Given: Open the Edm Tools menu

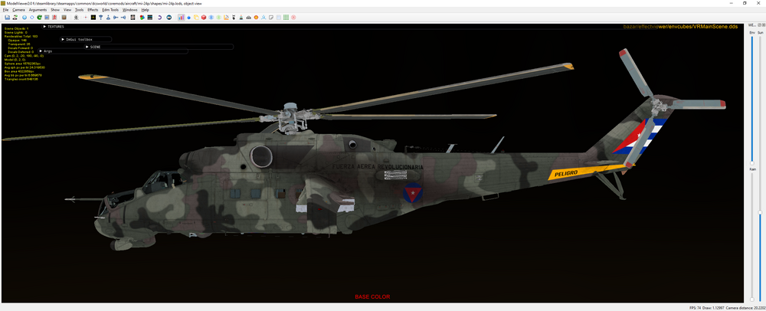Looking at the screenshot, I should (110, 10).
